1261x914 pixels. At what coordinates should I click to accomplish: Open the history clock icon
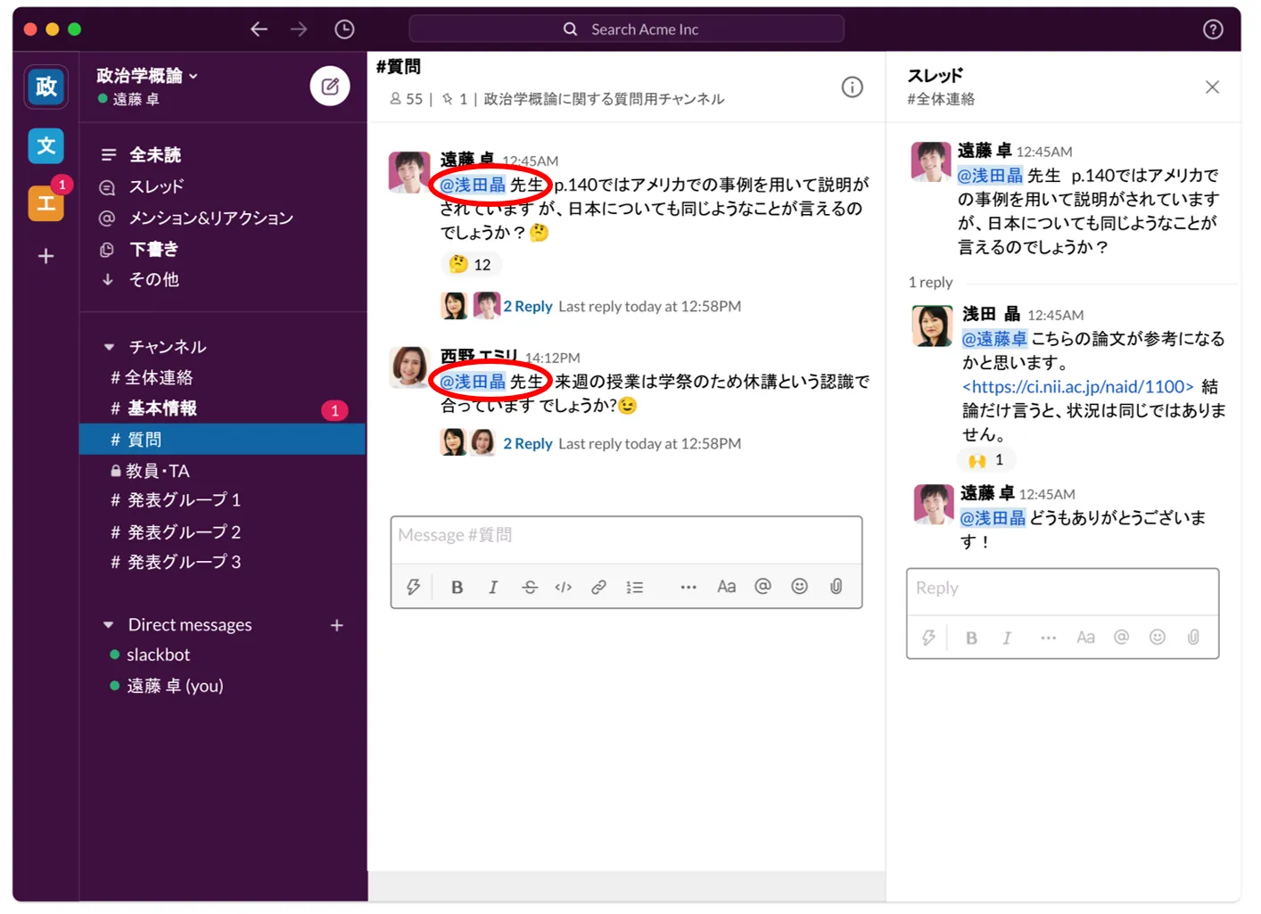click(x=344, y=29)
